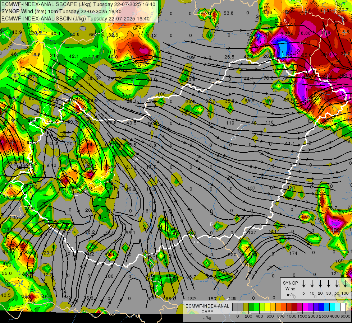
Task: Click the SBCAPE title line in the header
Action: (x=78, y=4)
